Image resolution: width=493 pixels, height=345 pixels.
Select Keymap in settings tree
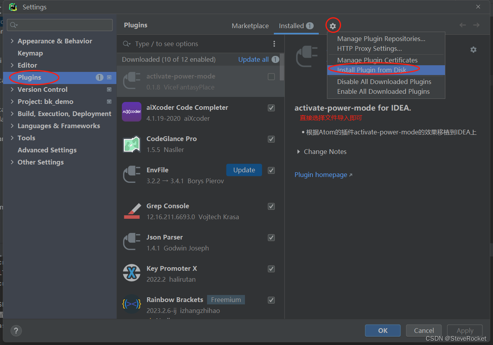30,53
